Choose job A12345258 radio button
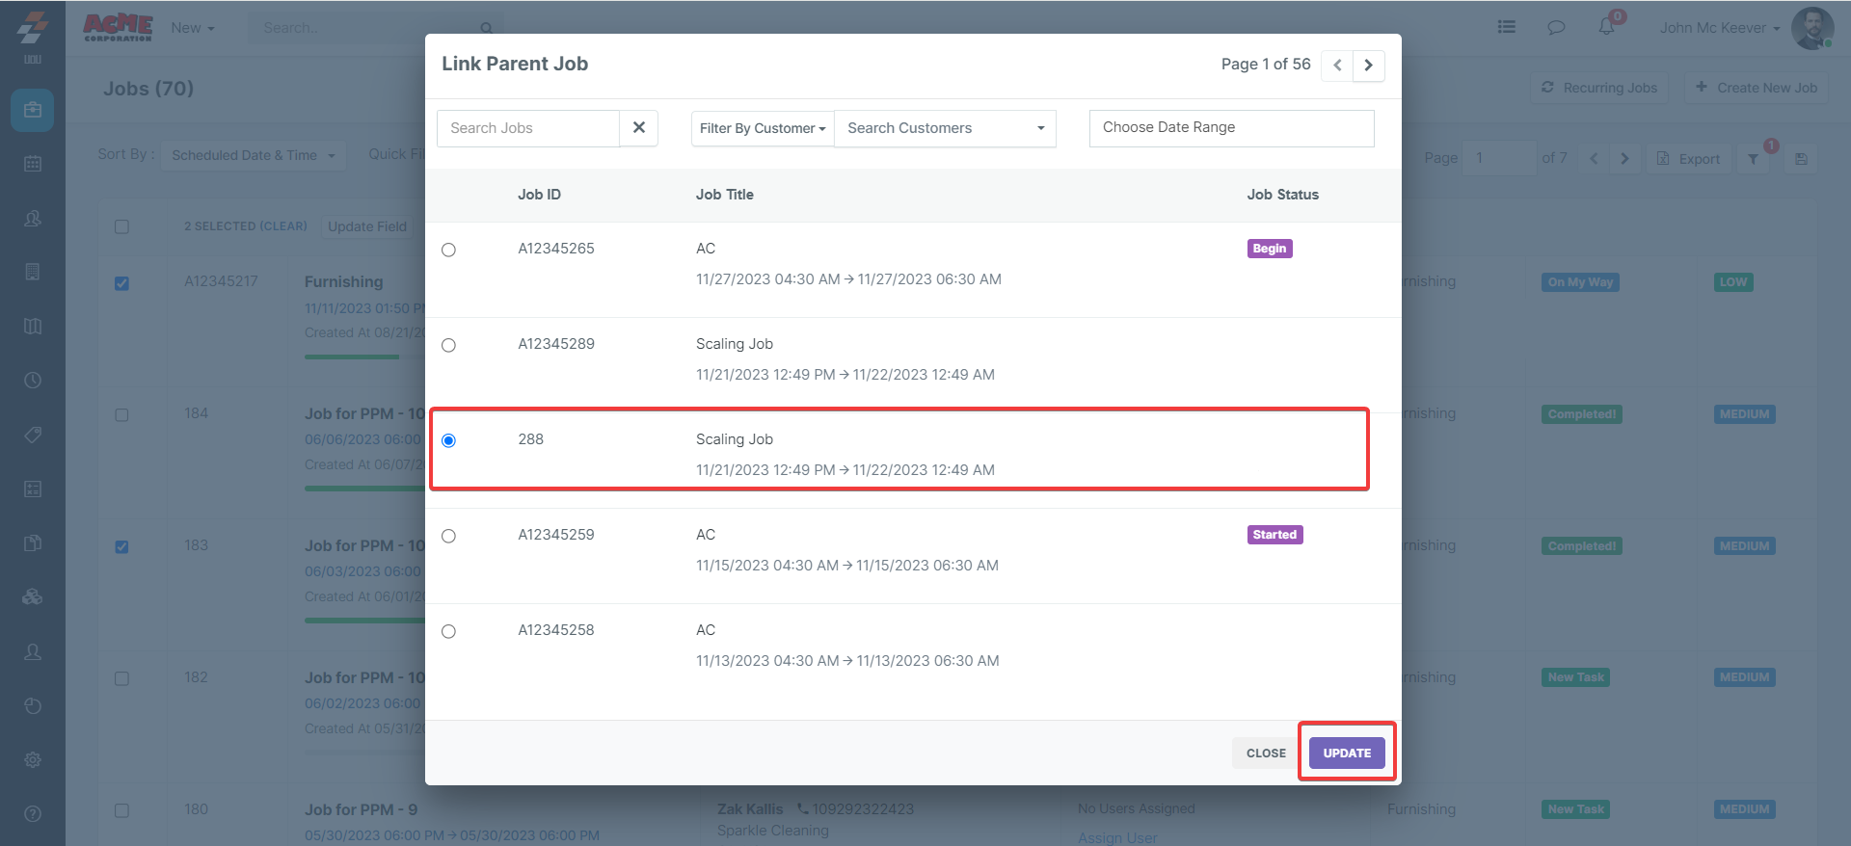 [x=448, y=632]
